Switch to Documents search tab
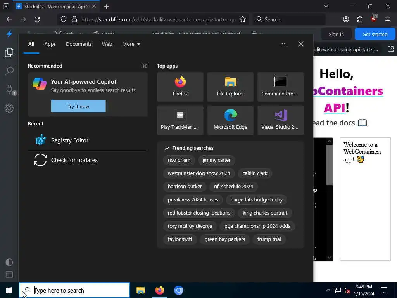 pos(79,44)
